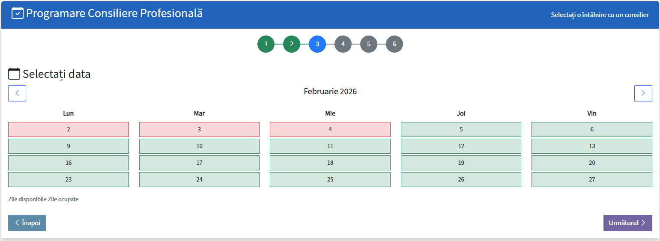Click the calendar icon beside Selectați data
This screenshot has width=660, height=241.
pos(14,74)
